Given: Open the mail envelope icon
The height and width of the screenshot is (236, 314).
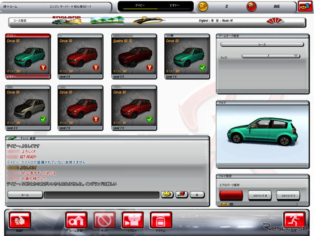Looking at the screenshot, I should (x=305, y=6).
